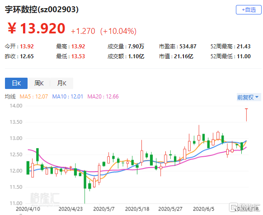This screenshot has height=215, width=263.
Task: Click the 2020/5/7 date axis label
Action: click(x=104, y=209)
